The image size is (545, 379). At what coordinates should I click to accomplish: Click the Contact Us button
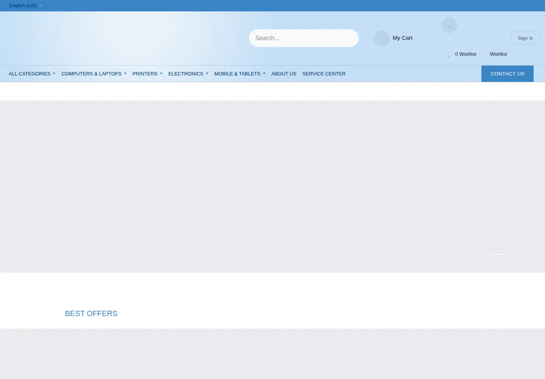[507, 74]
